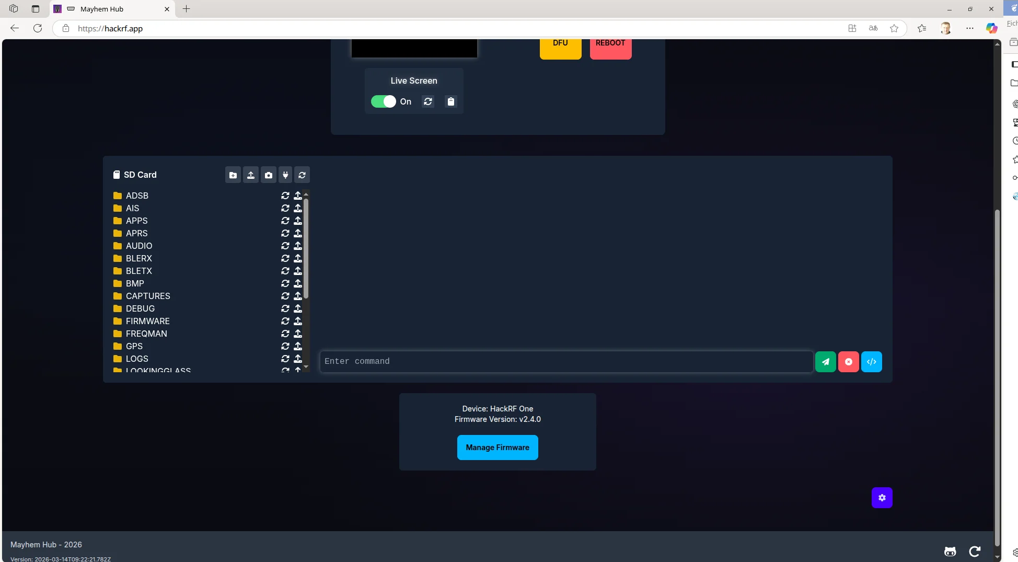Refresh the SD Card file list from toolbar

pyautogui.click(x=302, y=175)
